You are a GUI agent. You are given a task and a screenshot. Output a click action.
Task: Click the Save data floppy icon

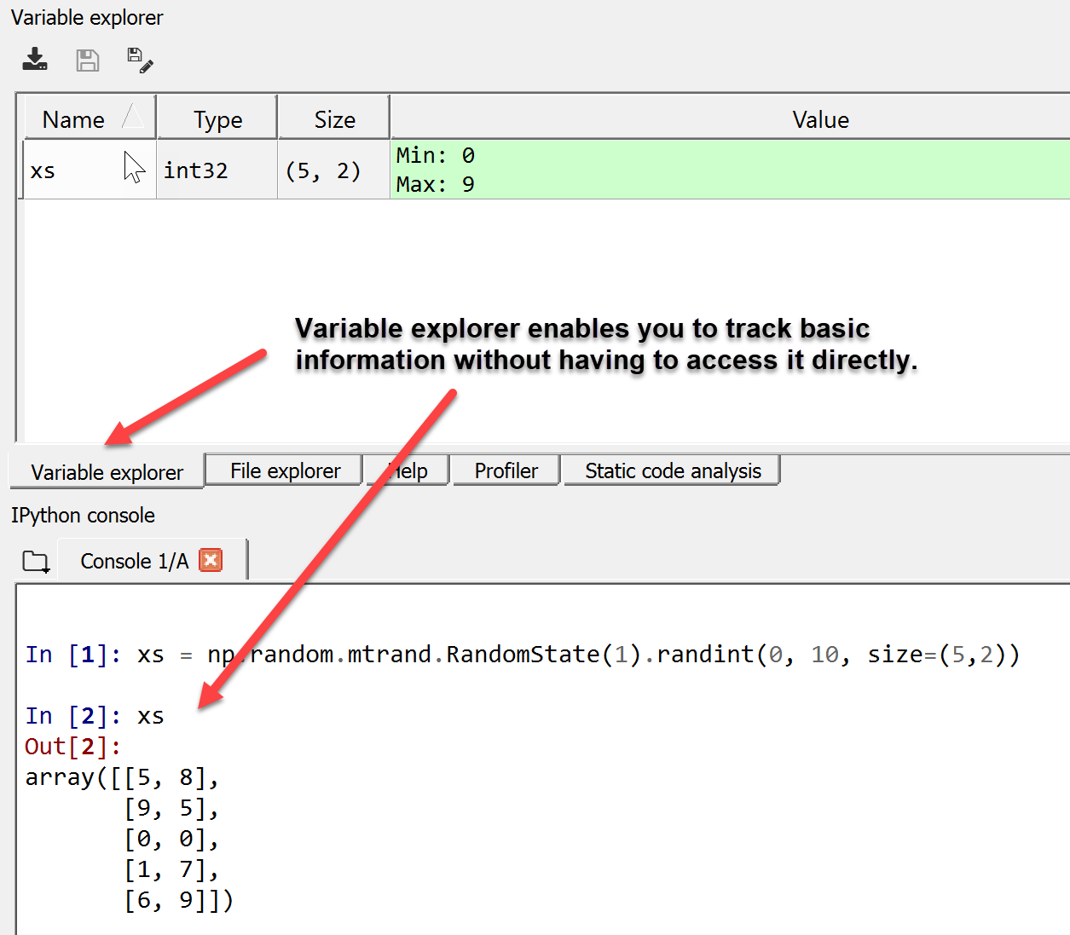point(88,60)
